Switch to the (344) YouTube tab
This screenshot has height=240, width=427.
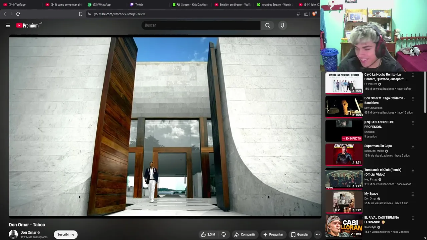[x=21, y=5]
